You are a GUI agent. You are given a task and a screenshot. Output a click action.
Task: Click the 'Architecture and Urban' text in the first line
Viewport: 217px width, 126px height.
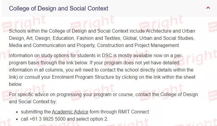click(x=170, y=31)
